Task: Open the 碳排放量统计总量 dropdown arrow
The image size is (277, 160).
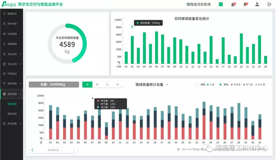Action: pyautogui.click(x=167, y=84)
